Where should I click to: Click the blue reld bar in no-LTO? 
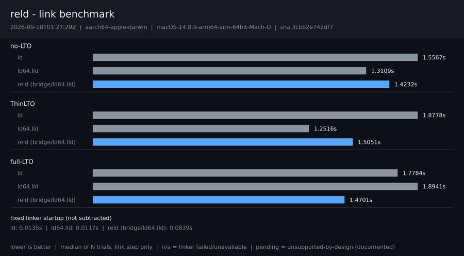pos(241,84)
